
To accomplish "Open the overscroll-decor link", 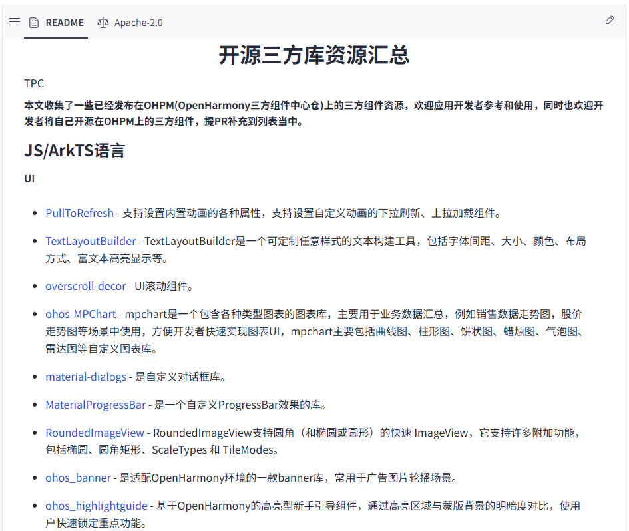I will coord(86,286).
